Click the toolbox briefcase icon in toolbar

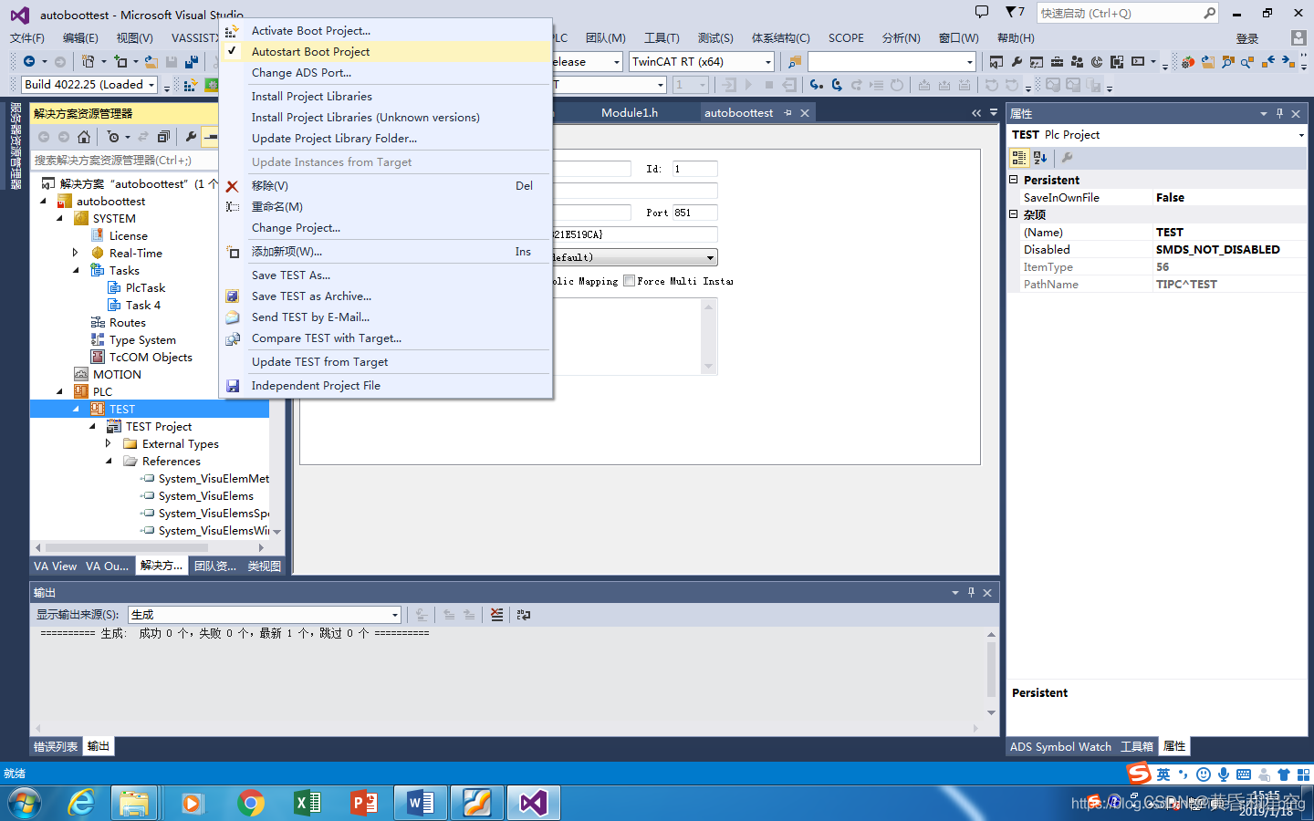tap(1057, 61)
